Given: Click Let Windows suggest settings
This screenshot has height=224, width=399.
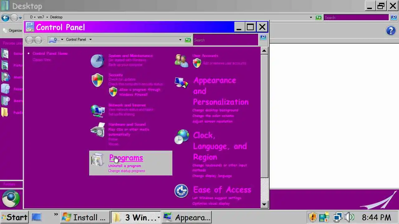Looking at the screenshot, I should coord(217,198).
